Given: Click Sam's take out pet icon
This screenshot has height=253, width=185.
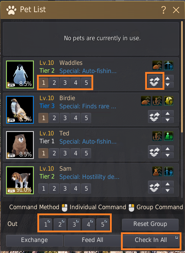Looking at the screenshot, I should tap(154, 187).
